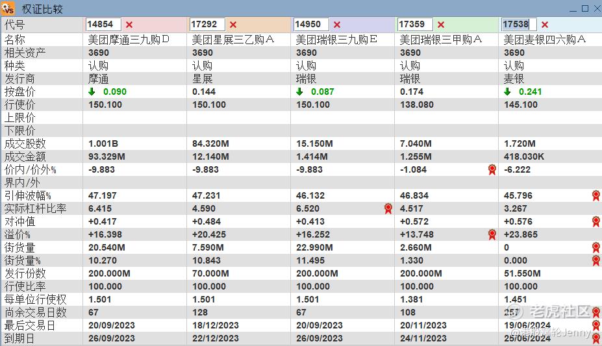Screen dimensions: 602x346
Task: Click the code input field containing 17292
Action: 207,24
